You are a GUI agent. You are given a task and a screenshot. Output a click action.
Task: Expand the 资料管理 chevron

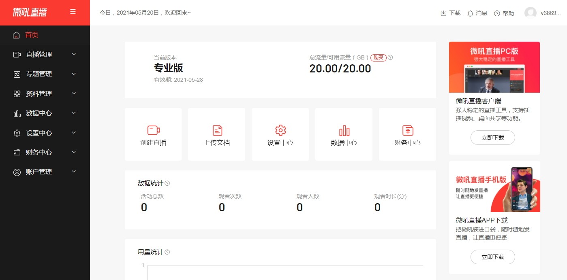click(x=74, y=93)
